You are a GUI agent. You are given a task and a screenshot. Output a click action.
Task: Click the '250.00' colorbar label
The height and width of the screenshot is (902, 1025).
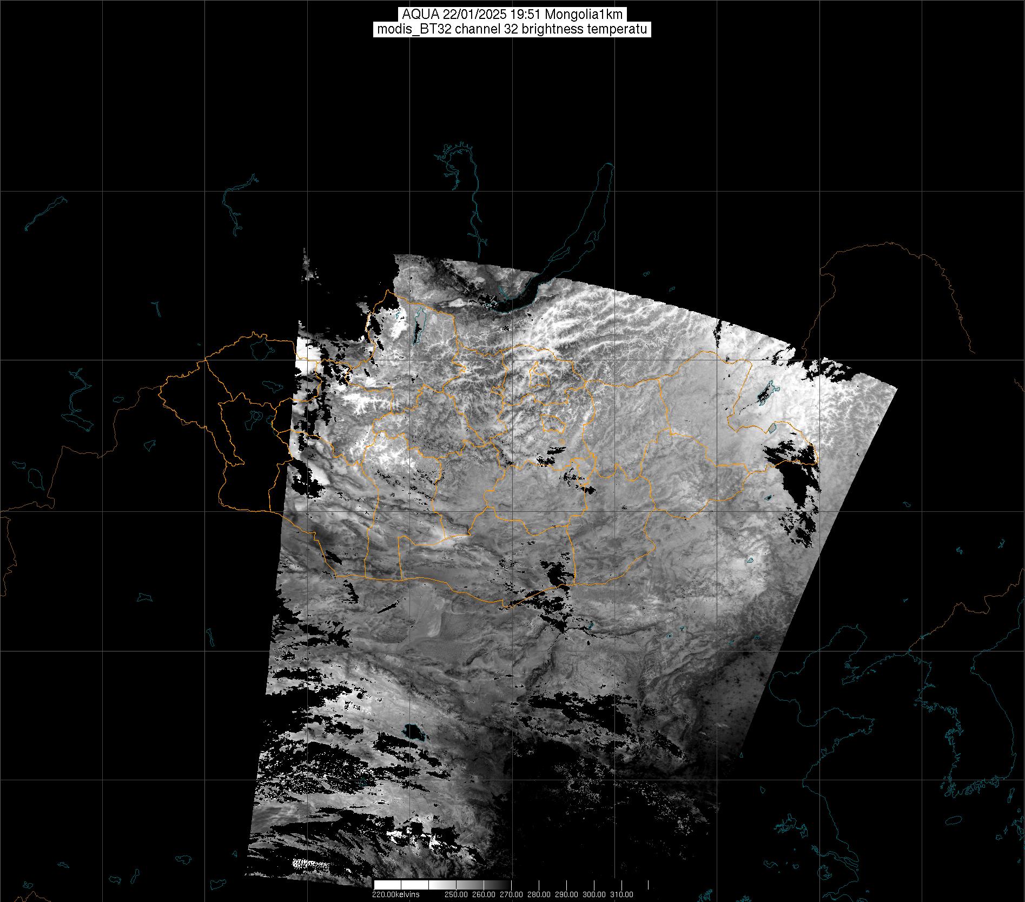(457, 894)
